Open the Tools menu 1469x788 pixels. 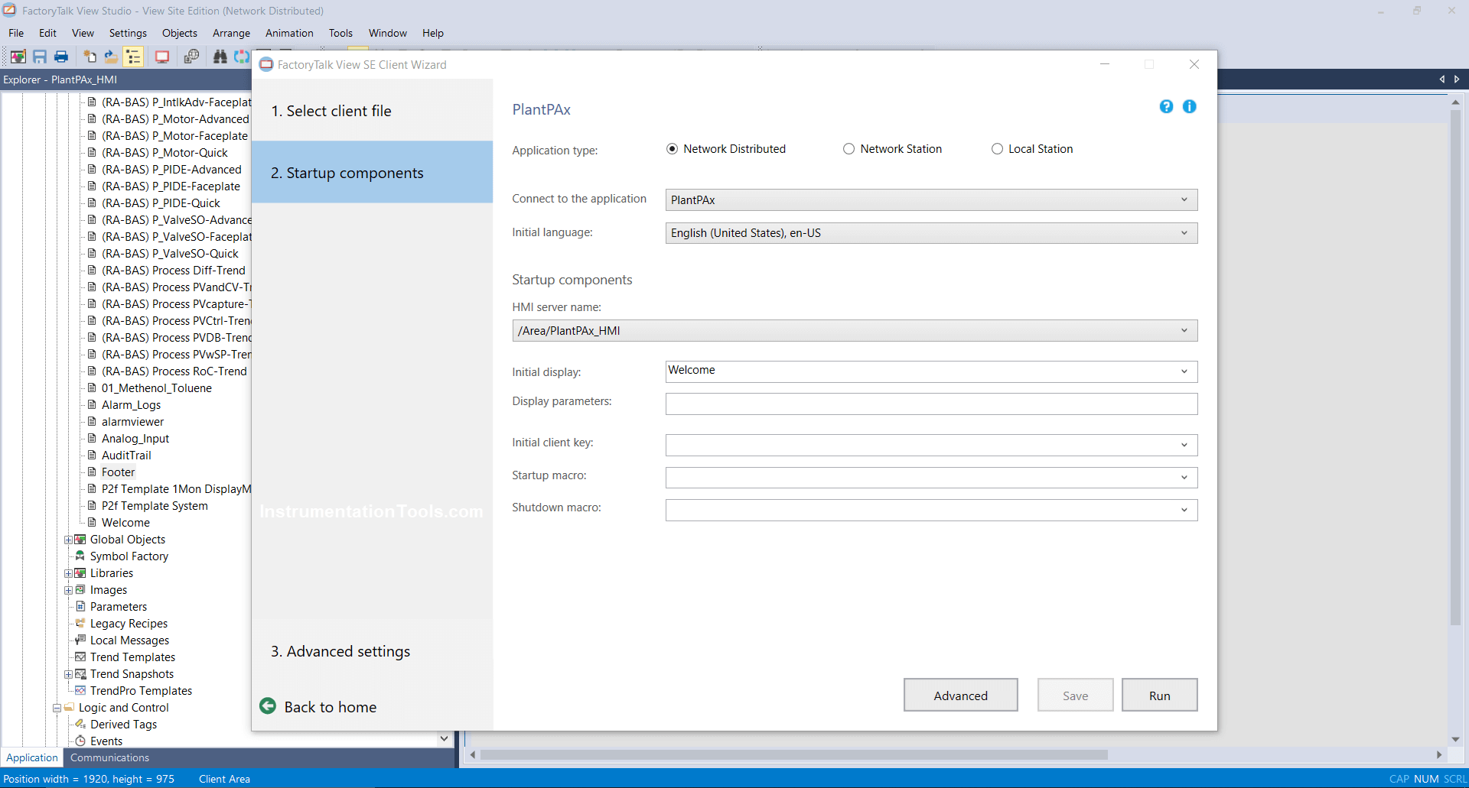[x=340, y=33]
